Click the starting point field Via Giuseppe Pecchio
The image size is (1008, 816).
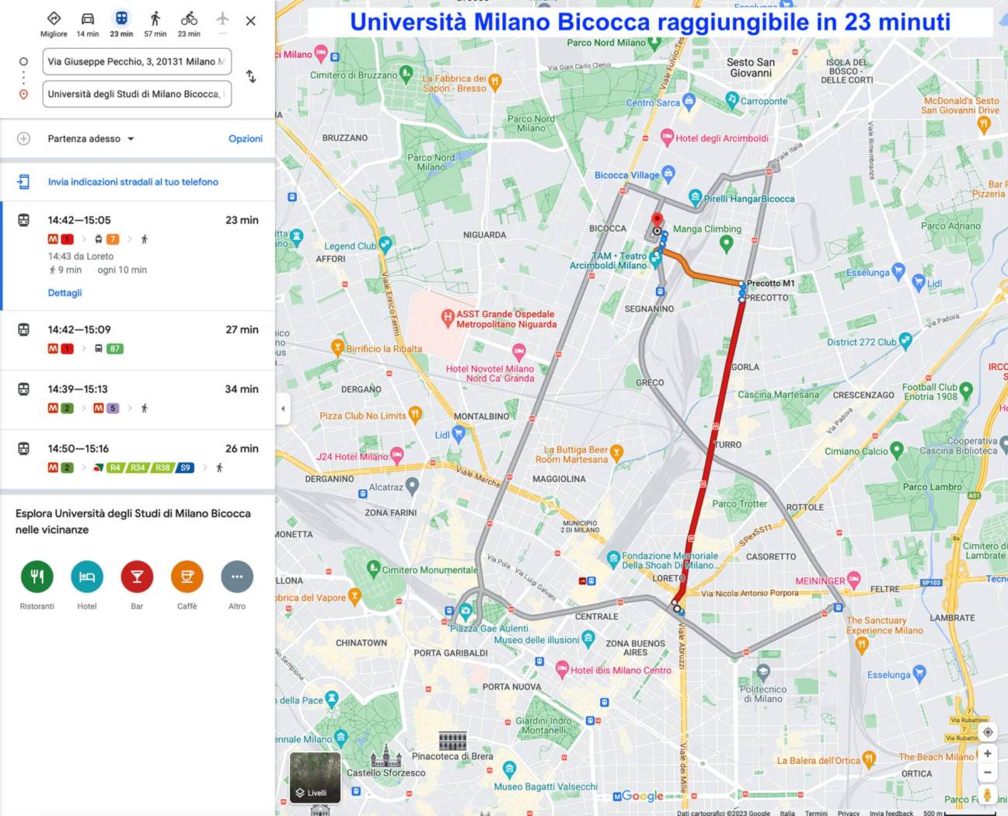point(137,61)
